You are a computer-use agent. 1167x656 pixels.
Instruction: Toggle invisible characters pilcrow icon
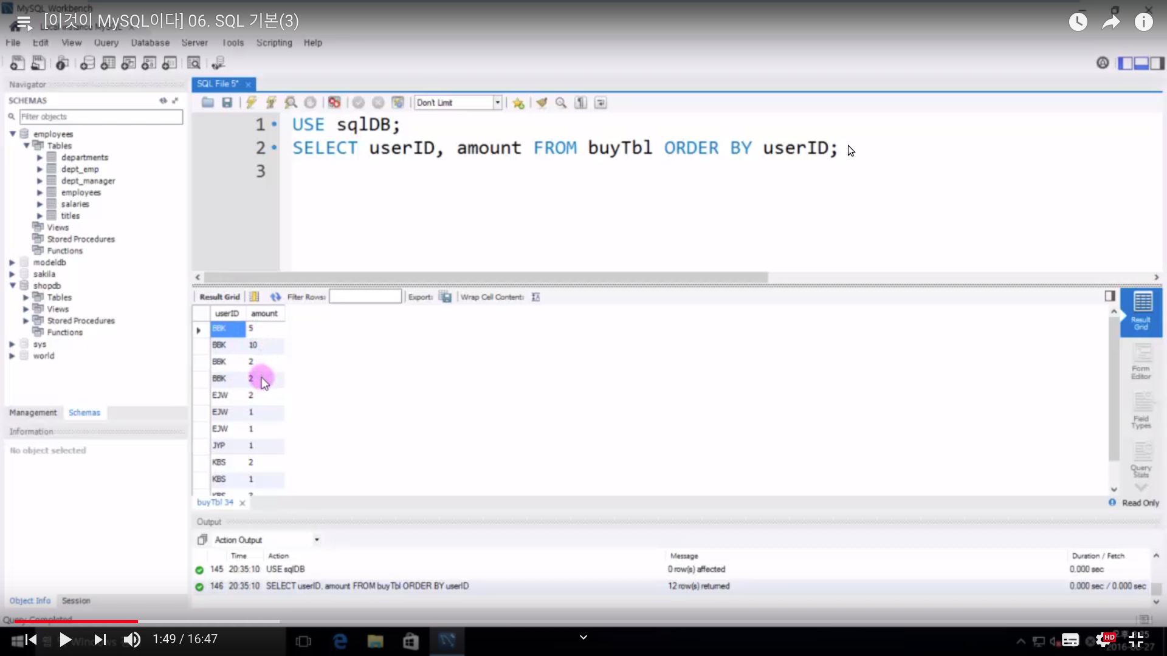tap(581, 103)
